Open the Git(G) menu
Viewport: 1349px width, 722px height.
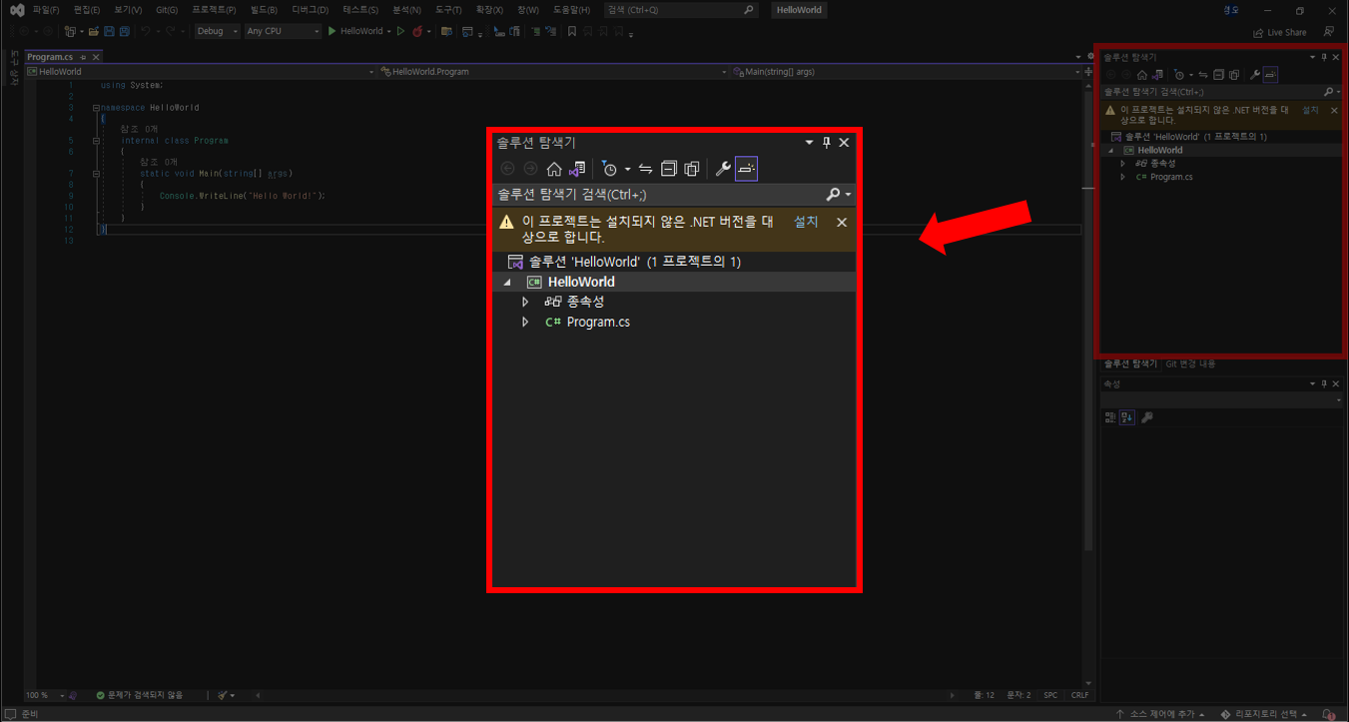pos(167,10)
